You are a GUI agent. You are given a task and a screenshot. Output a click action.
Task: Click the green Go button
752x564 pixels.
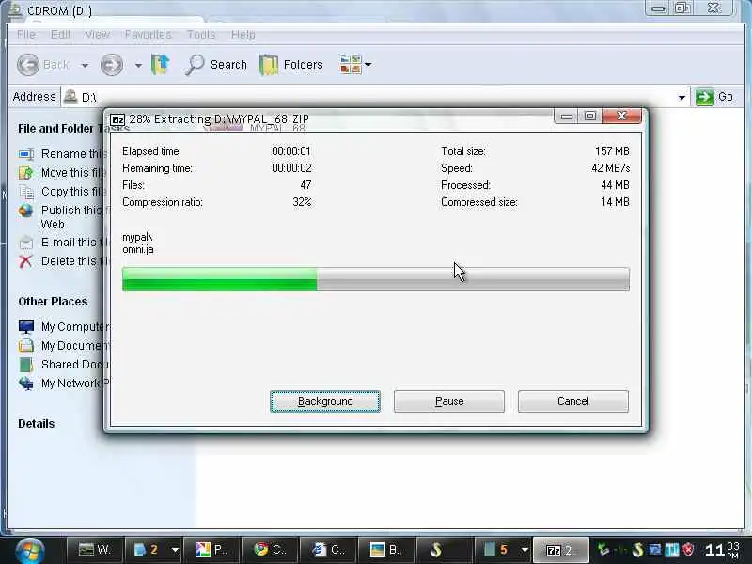pos(714,97)
